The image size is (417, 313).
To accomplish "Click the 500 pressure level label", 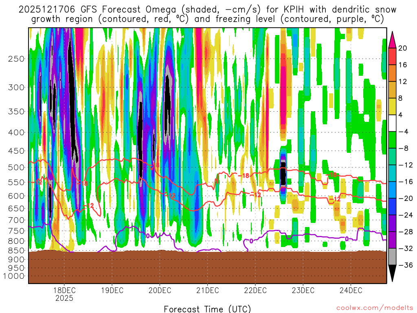I will click(16, 168).
